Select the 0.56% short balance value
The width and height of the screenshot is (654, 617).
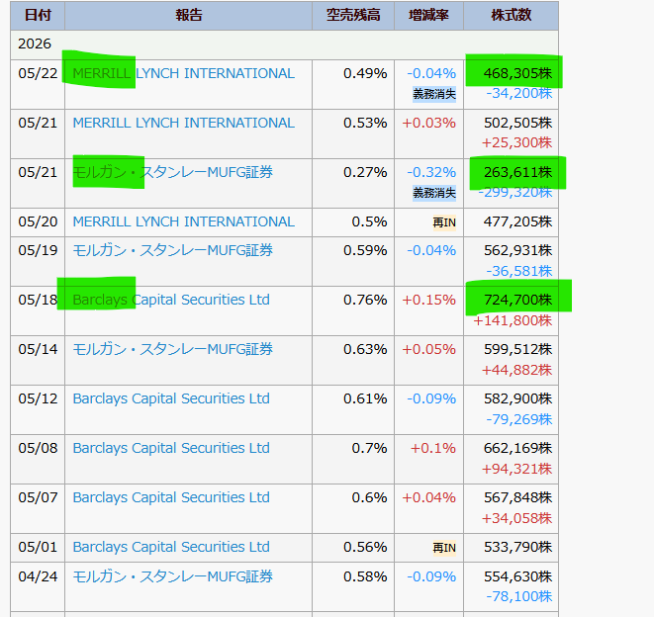[x=365, y=547]
